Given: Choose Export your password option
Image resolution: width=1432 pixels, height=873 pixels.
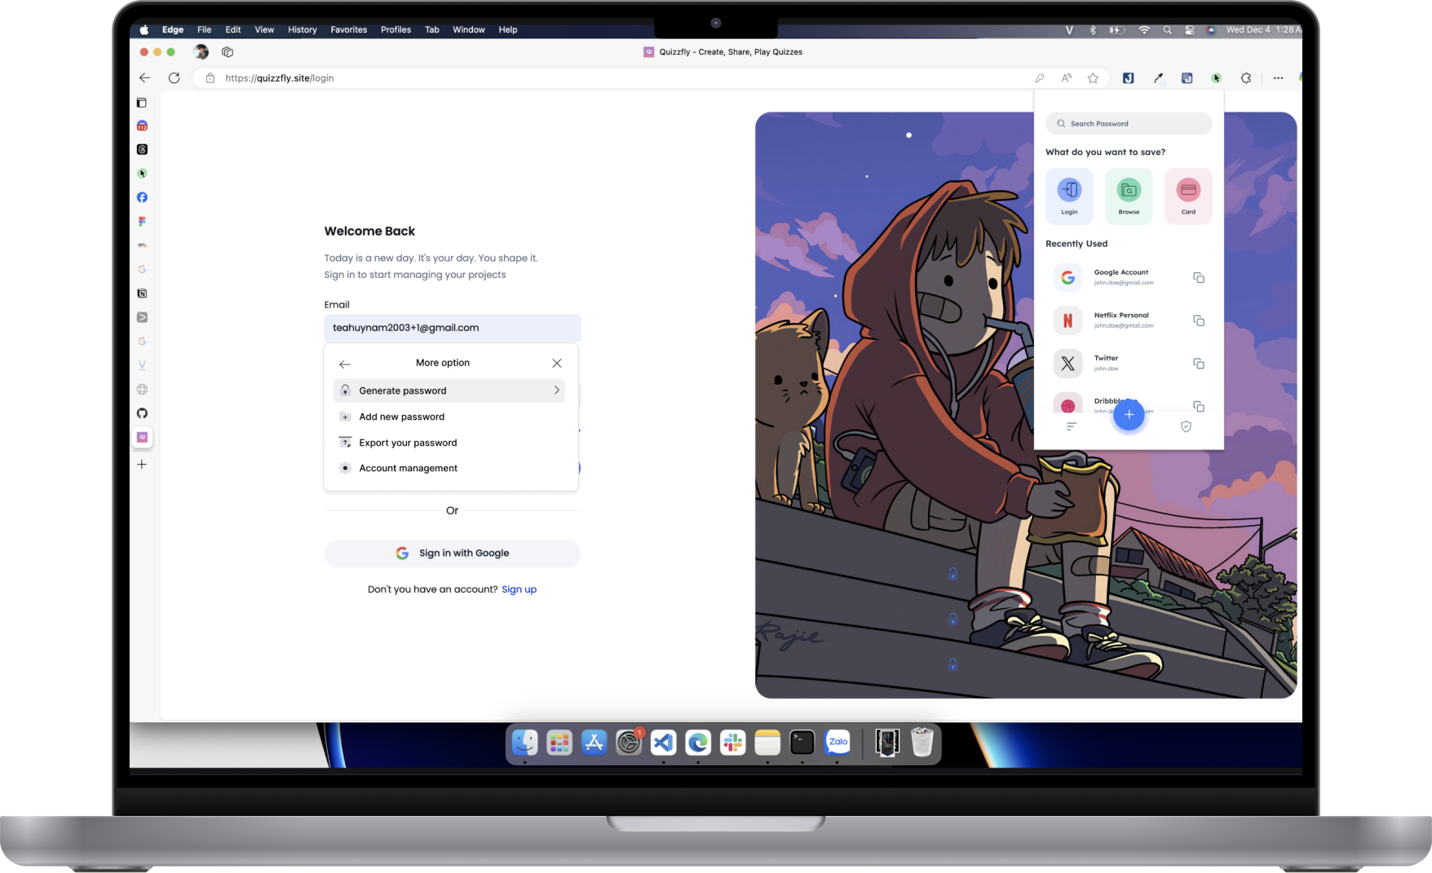Looking at the screenshot, I should pos(408,443).
